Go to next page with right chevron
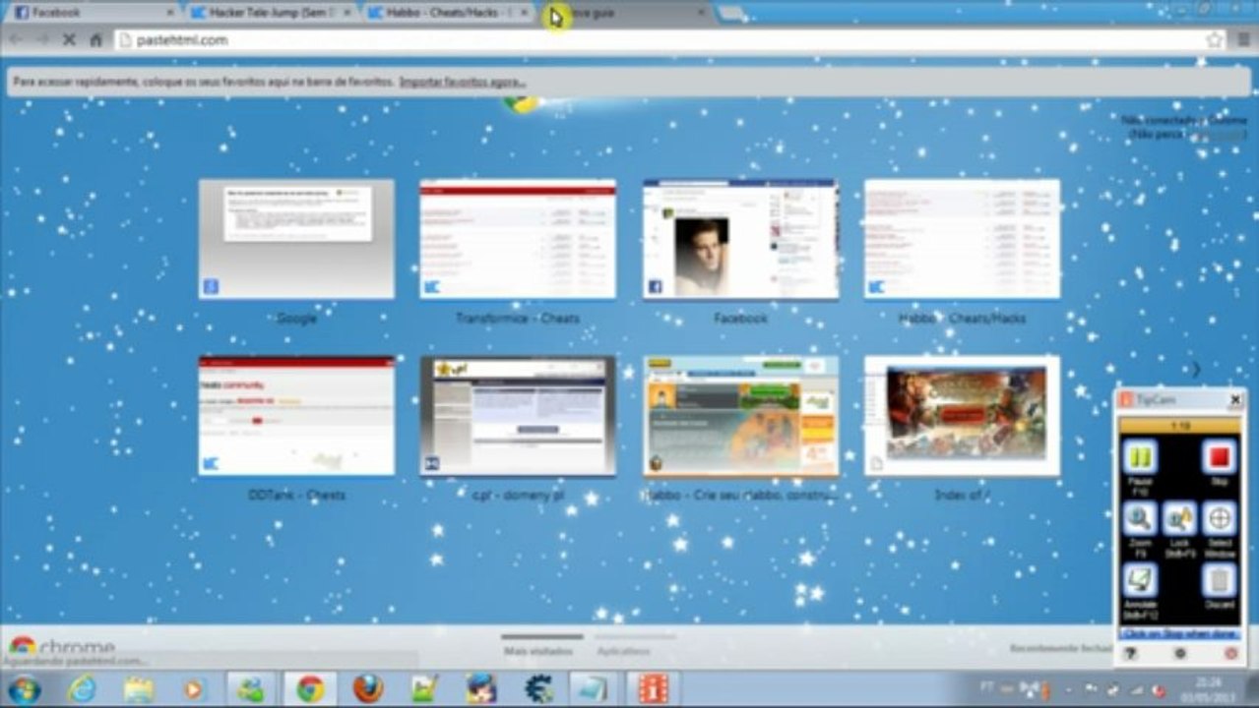Viewport: 1259px width, 708px height. [1196, 370]
